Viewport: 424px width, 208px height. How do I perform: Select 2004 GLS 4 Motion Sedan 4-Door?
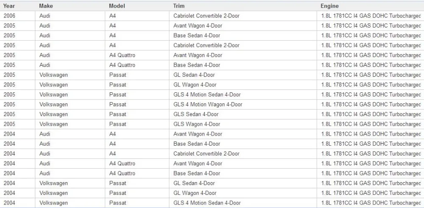coord(243,203)
